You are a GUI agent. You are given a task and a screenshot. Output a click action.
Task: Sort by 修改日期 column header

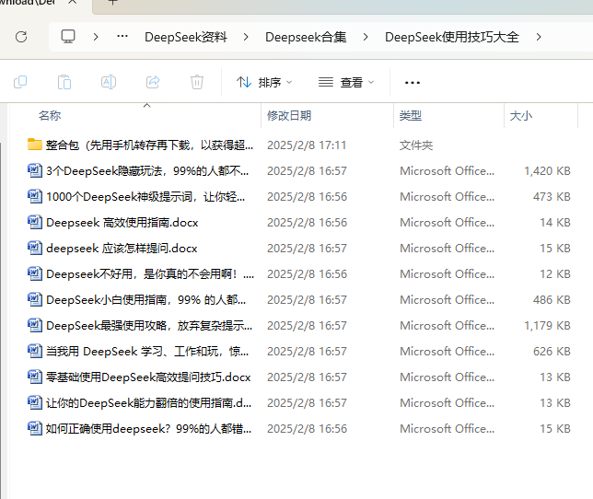pos(289,115)
